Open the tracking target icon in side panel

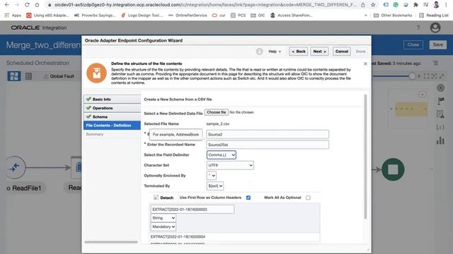tap(440, 87)
